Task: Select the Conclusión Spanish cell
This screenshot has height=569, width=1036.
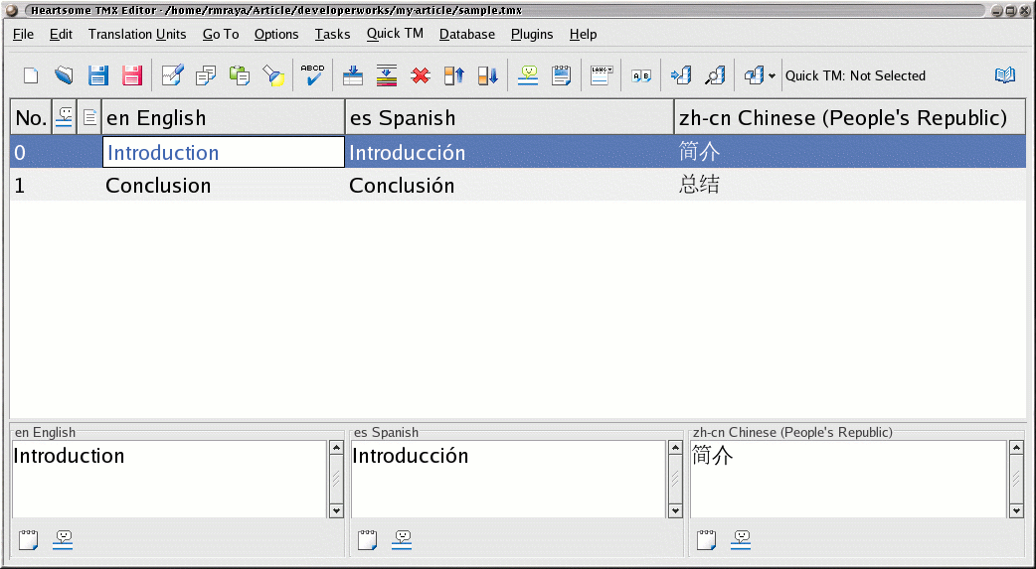Action: pos(509,185)
